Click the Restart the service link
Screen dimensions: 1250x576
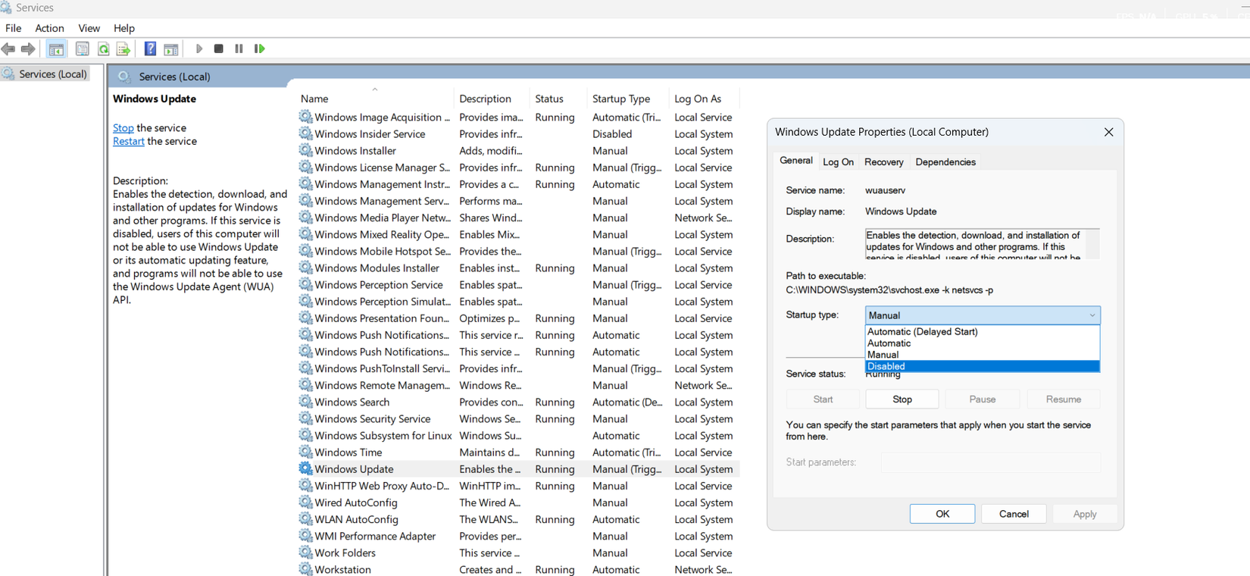128,142
